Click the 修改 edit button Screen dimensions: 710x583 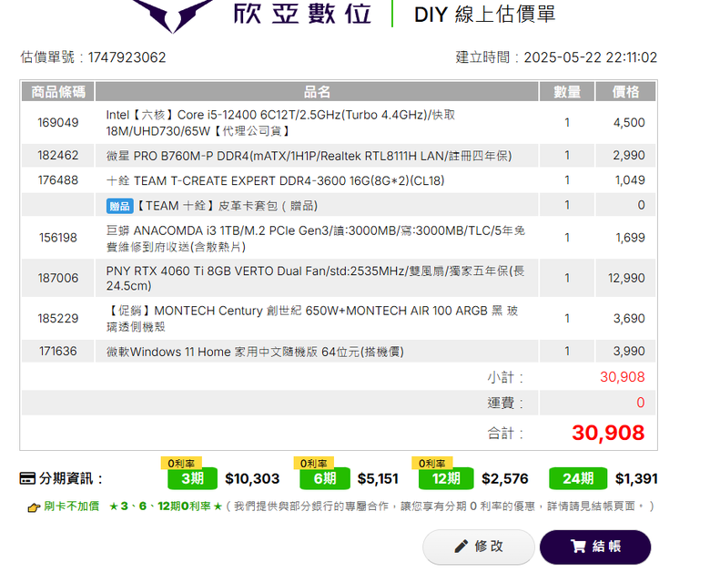(x=479, y=547)
